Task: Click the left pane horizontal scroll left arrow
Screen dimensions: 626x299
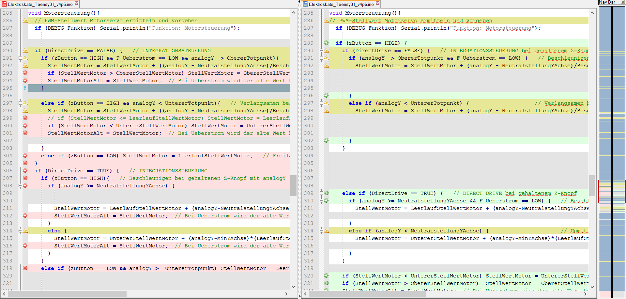Action: (4, 294)
